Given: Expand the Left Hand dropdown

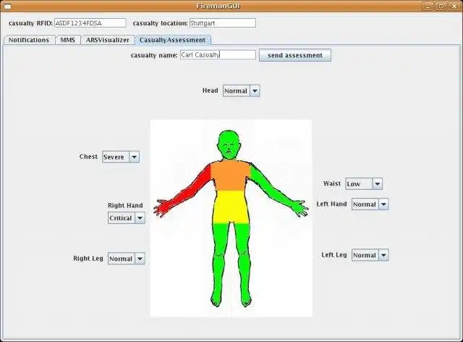Looking at the screenshot, I should (x=370, y=204).
